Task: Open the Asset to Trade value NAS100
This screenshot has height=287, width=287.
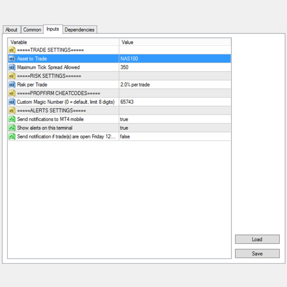Action: pos(174,59)
